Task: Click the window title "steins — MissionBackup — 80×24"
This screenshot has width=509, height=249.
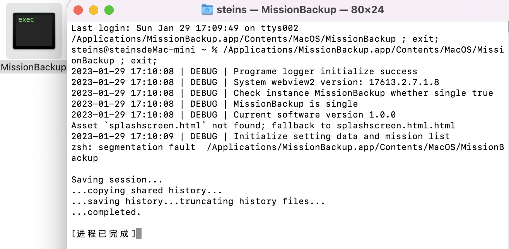Action: point(300,10)
